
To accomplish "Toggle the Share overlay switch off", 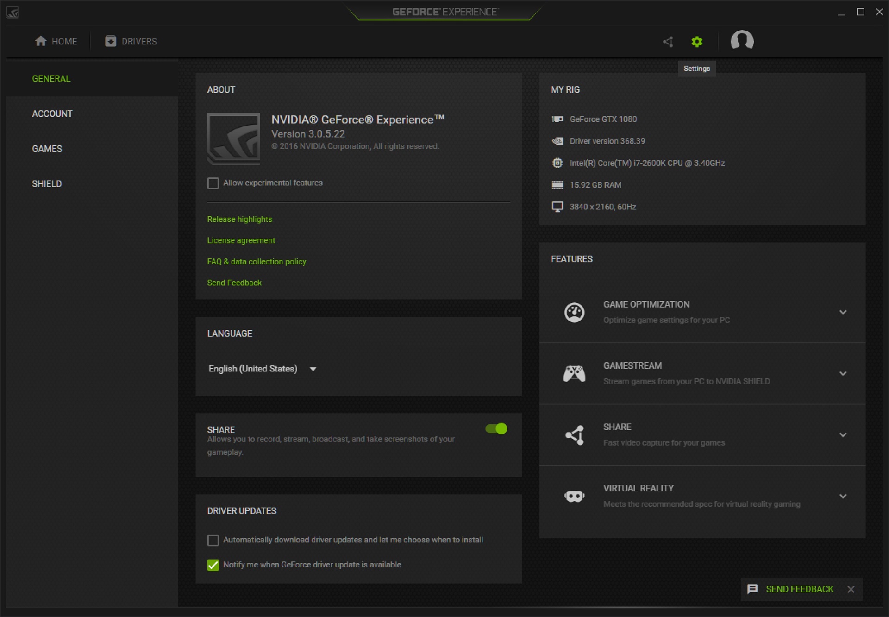I will 496,429.
